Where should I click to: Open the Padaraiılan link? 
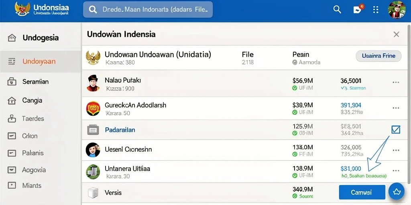(120, 130)
